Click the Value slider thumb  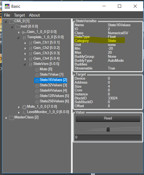(x=108, y=129)
